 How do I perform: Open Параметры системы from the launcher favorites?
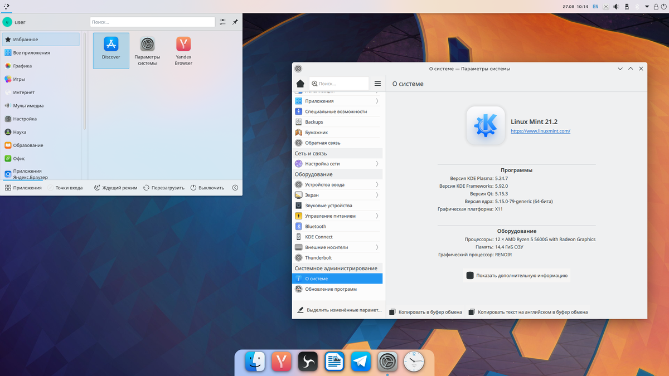click(147, 51)
